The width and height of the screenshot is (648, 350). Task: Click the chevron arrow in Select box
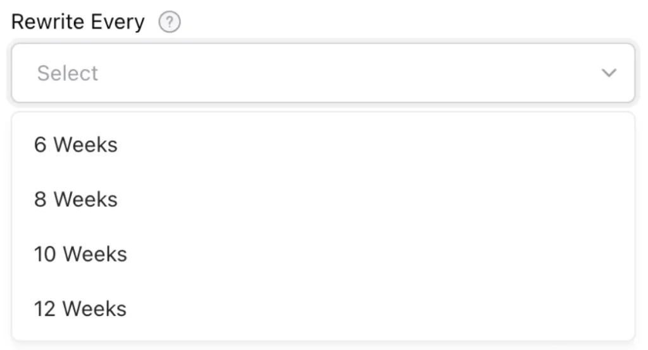click(609, 73)
